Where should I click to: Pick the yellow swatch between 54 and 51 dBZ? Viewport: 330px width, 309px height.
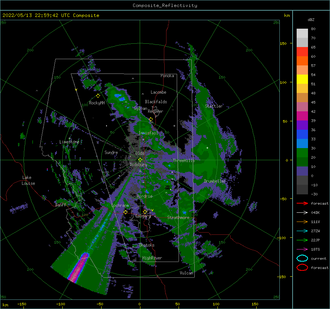(x=302, y=79)
